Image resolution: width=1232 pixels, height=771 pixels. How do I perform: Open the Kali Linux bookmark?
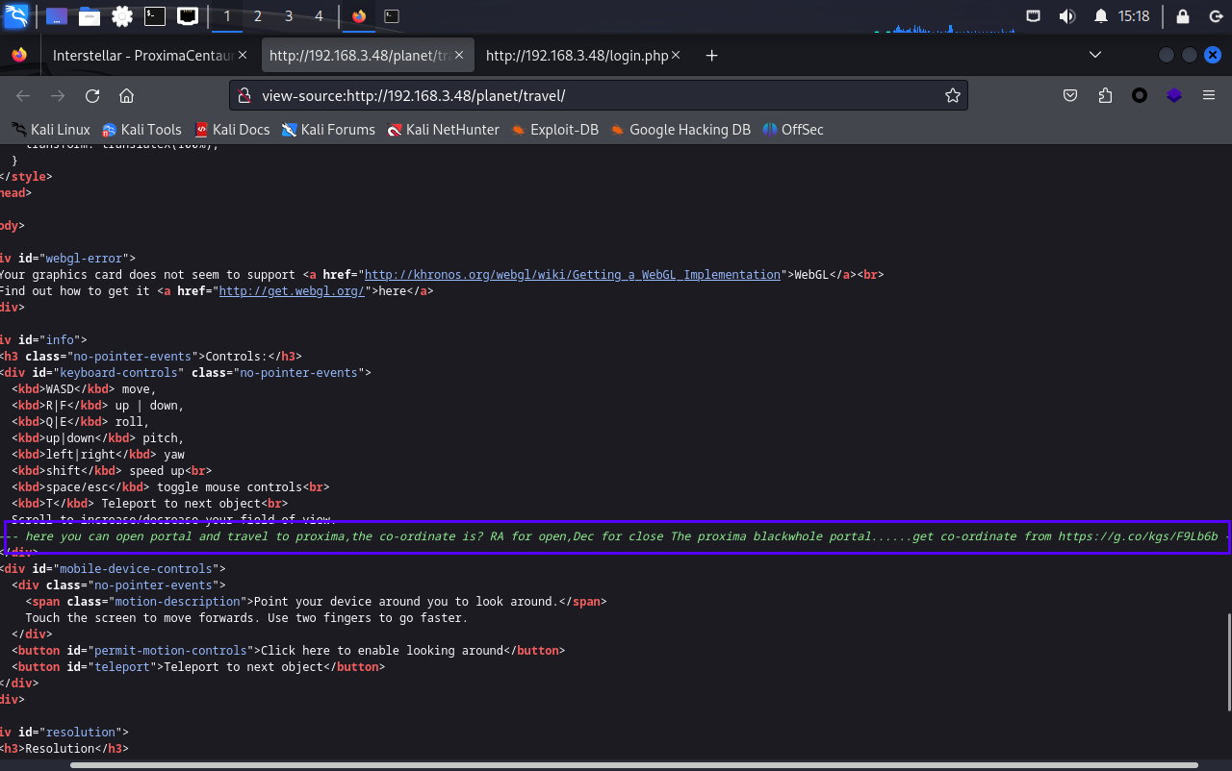tap(51, 130)
